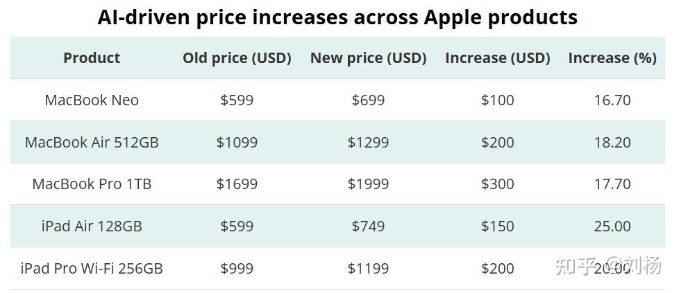Click the New price (USD) header
The image size is (679, 293).
point(369,58)
